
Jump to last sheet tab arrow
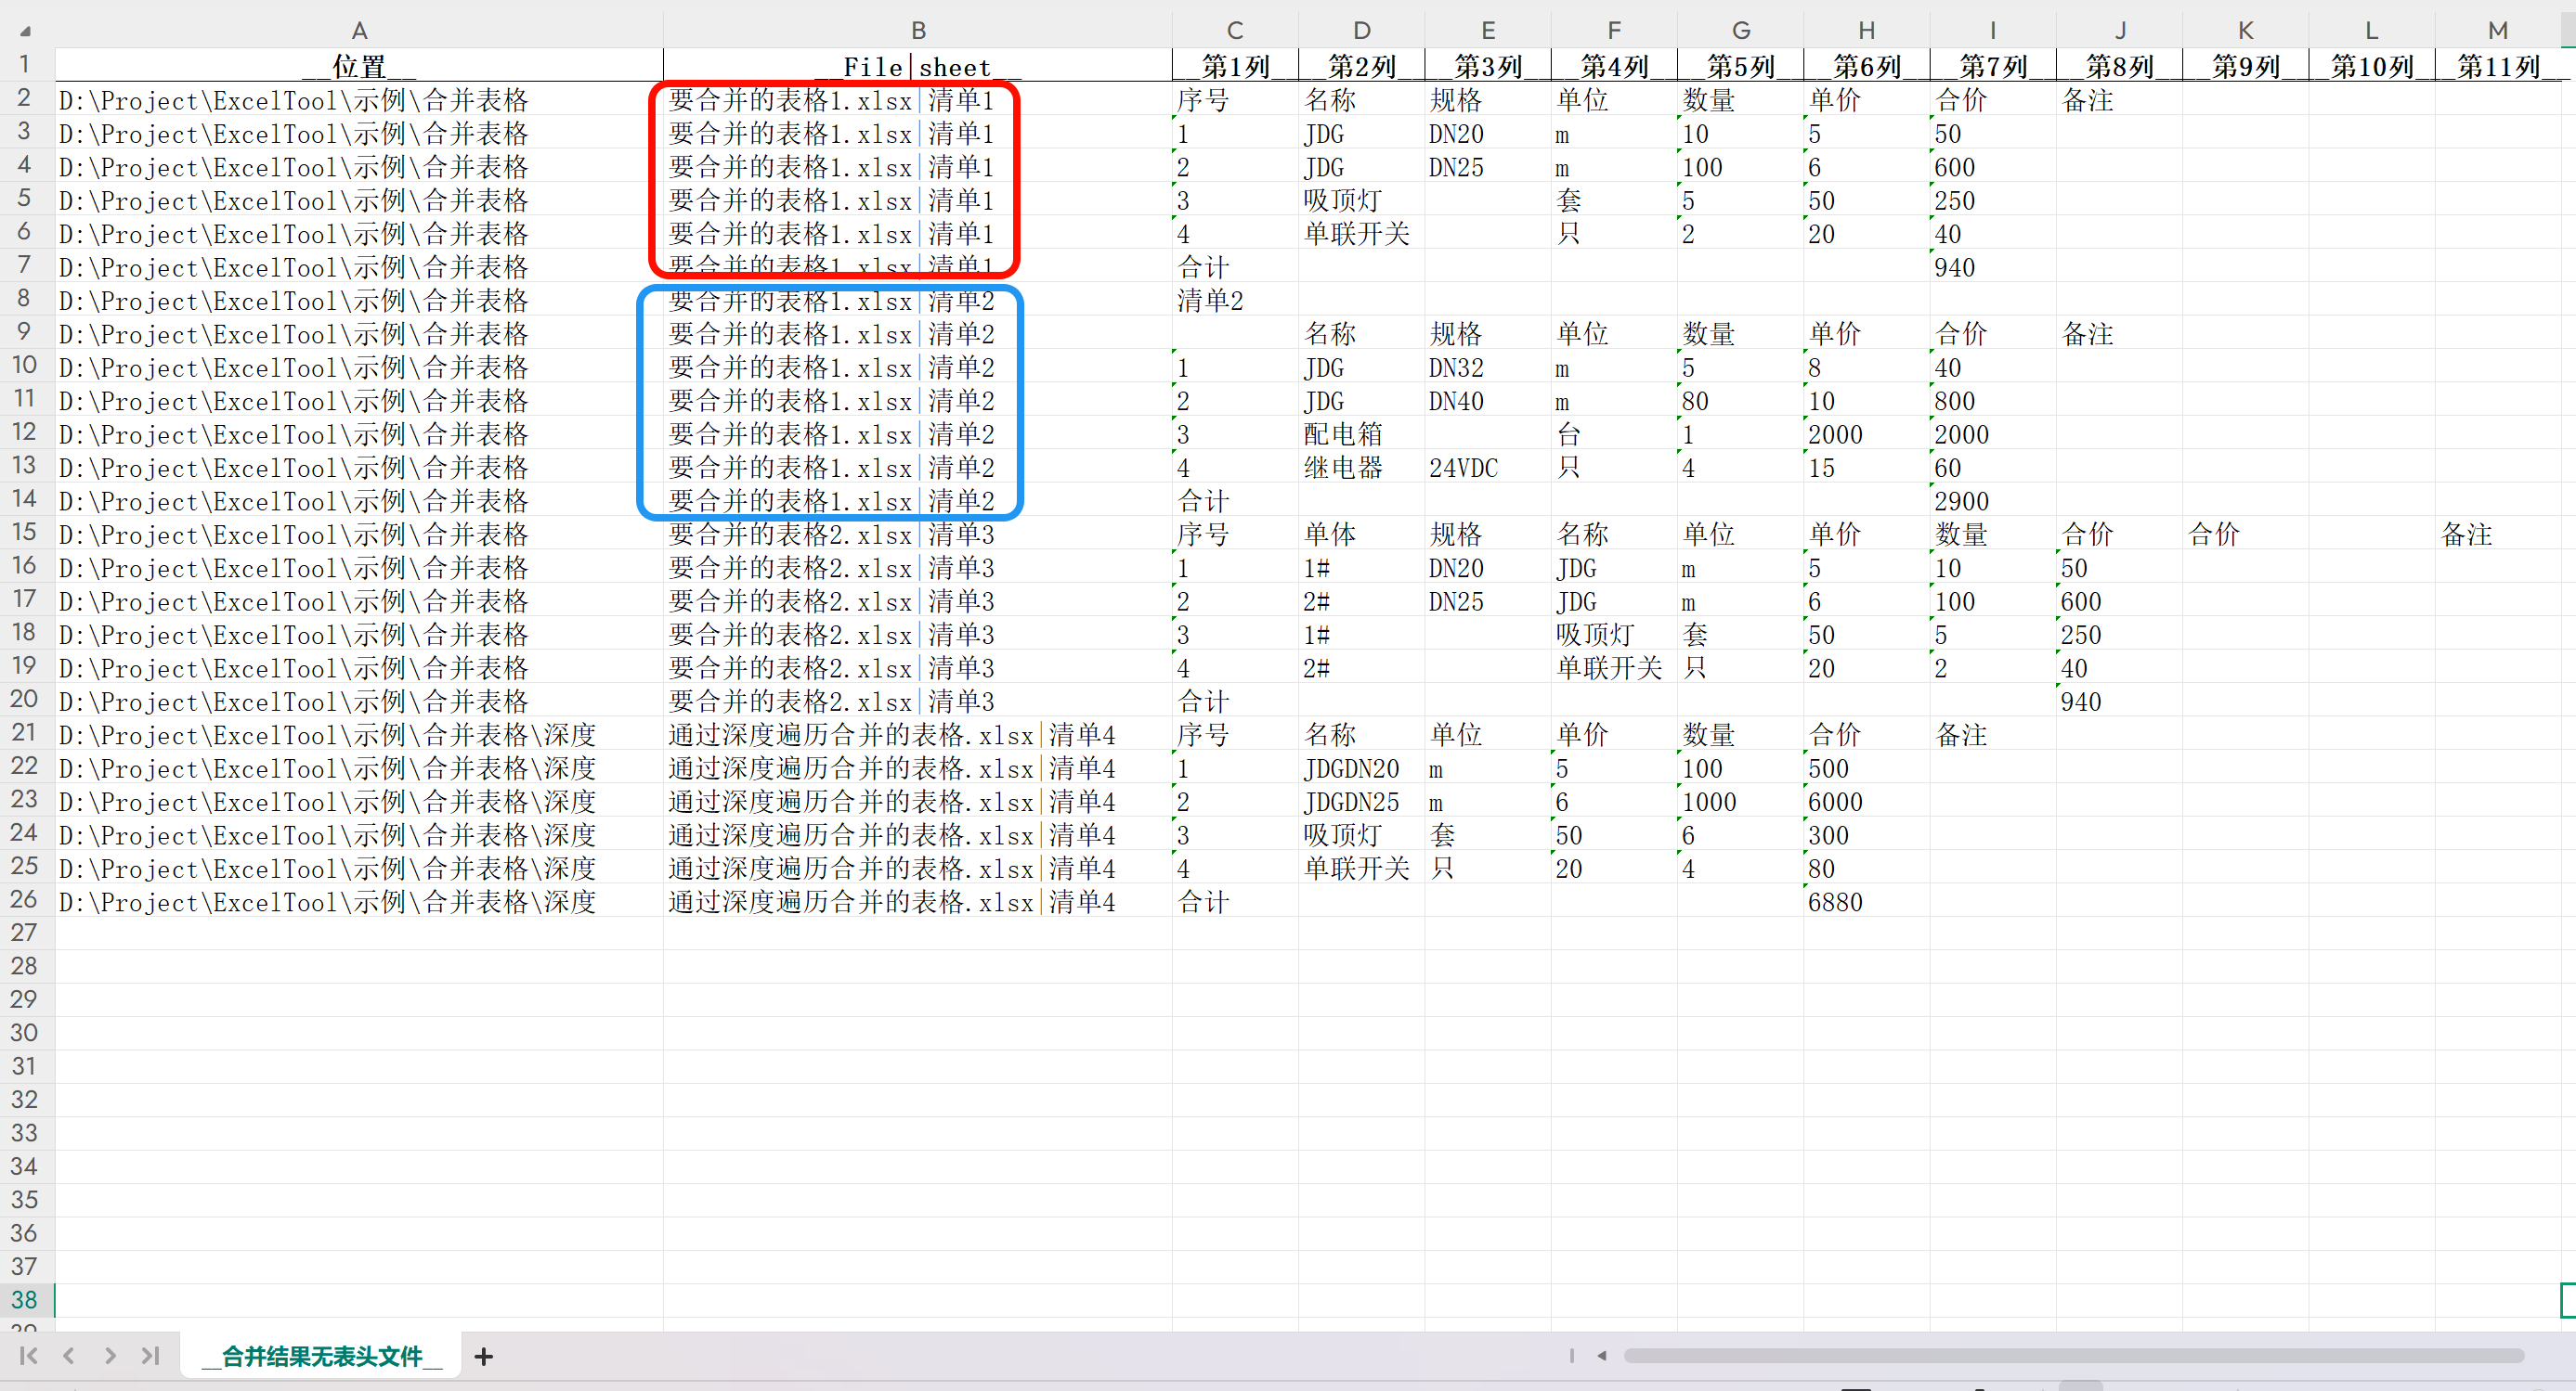[x=151, y=1355]
